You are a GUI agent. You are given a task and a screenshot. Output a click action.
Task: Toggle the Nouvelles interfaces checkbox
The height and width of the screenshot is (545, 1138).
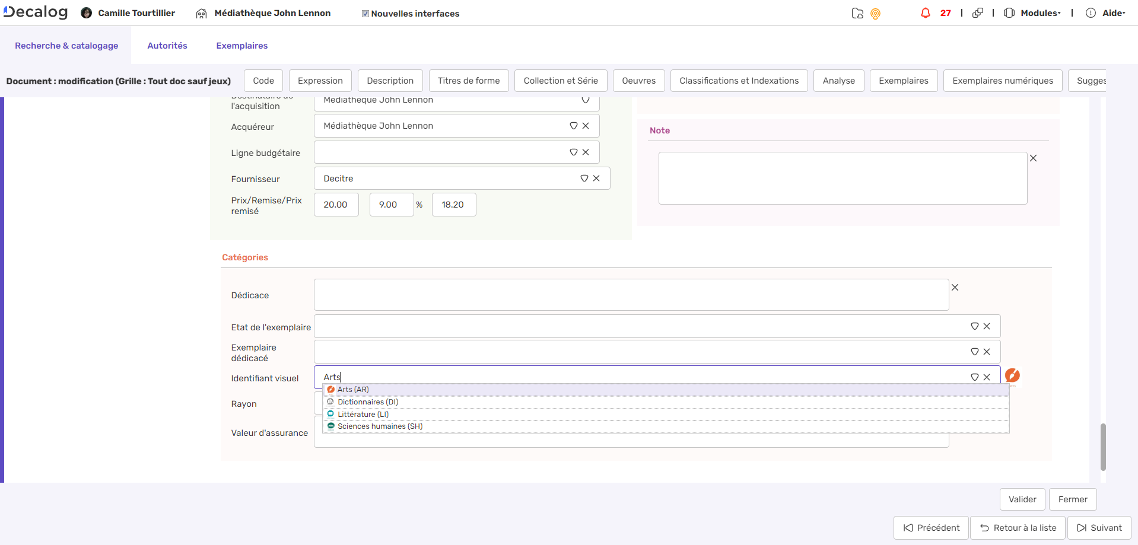pyautogui.click(x=366, y=13)
